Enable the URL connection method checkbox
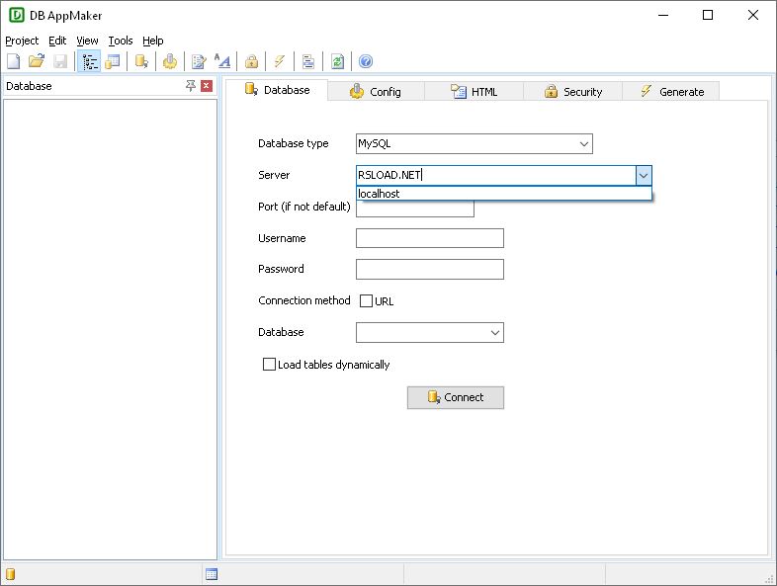Screen dimensions: 777x586 point(367,301)
